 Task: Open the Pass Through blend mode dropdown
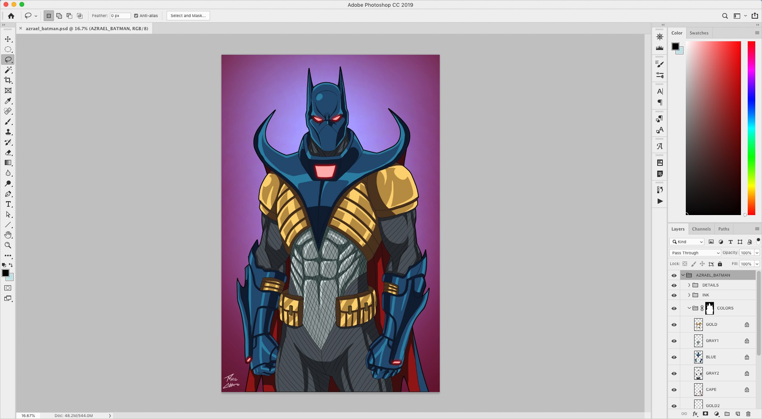tap(695, 253)
